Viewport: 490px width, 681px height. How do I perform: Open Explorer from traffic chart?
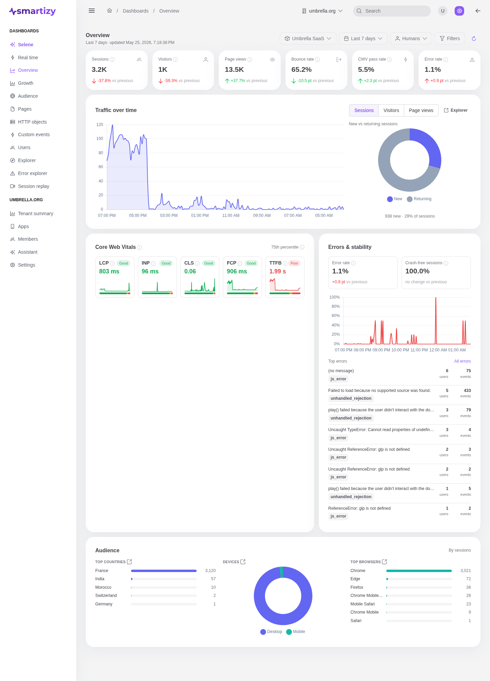coord(456,110)
